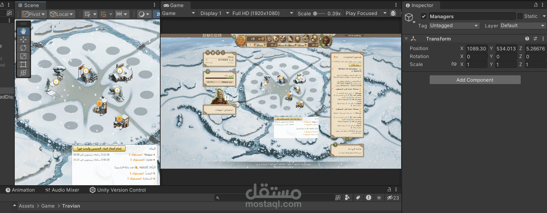Toggle grid snapping in Scene toolbar

click(x=103, y=14)
